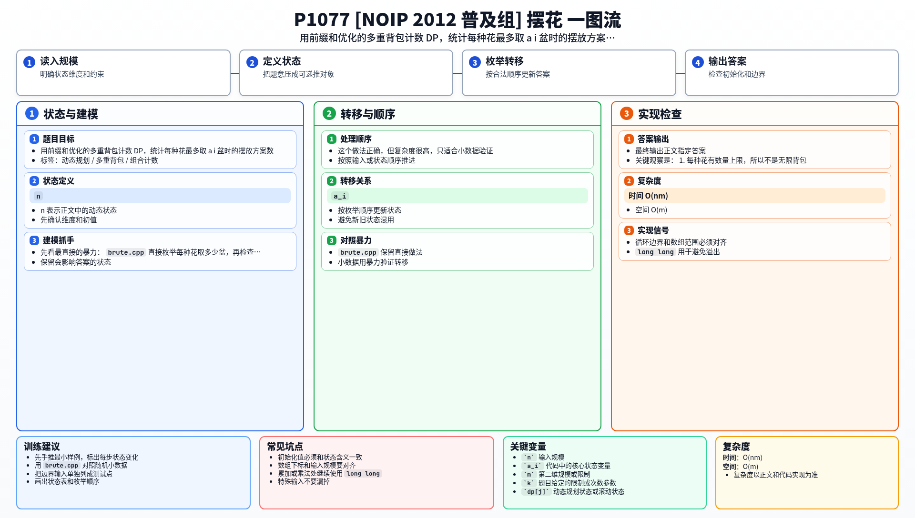Click the 复杂度 heading in yellow box
Viewport: 915px width, 518px height.
736,447
